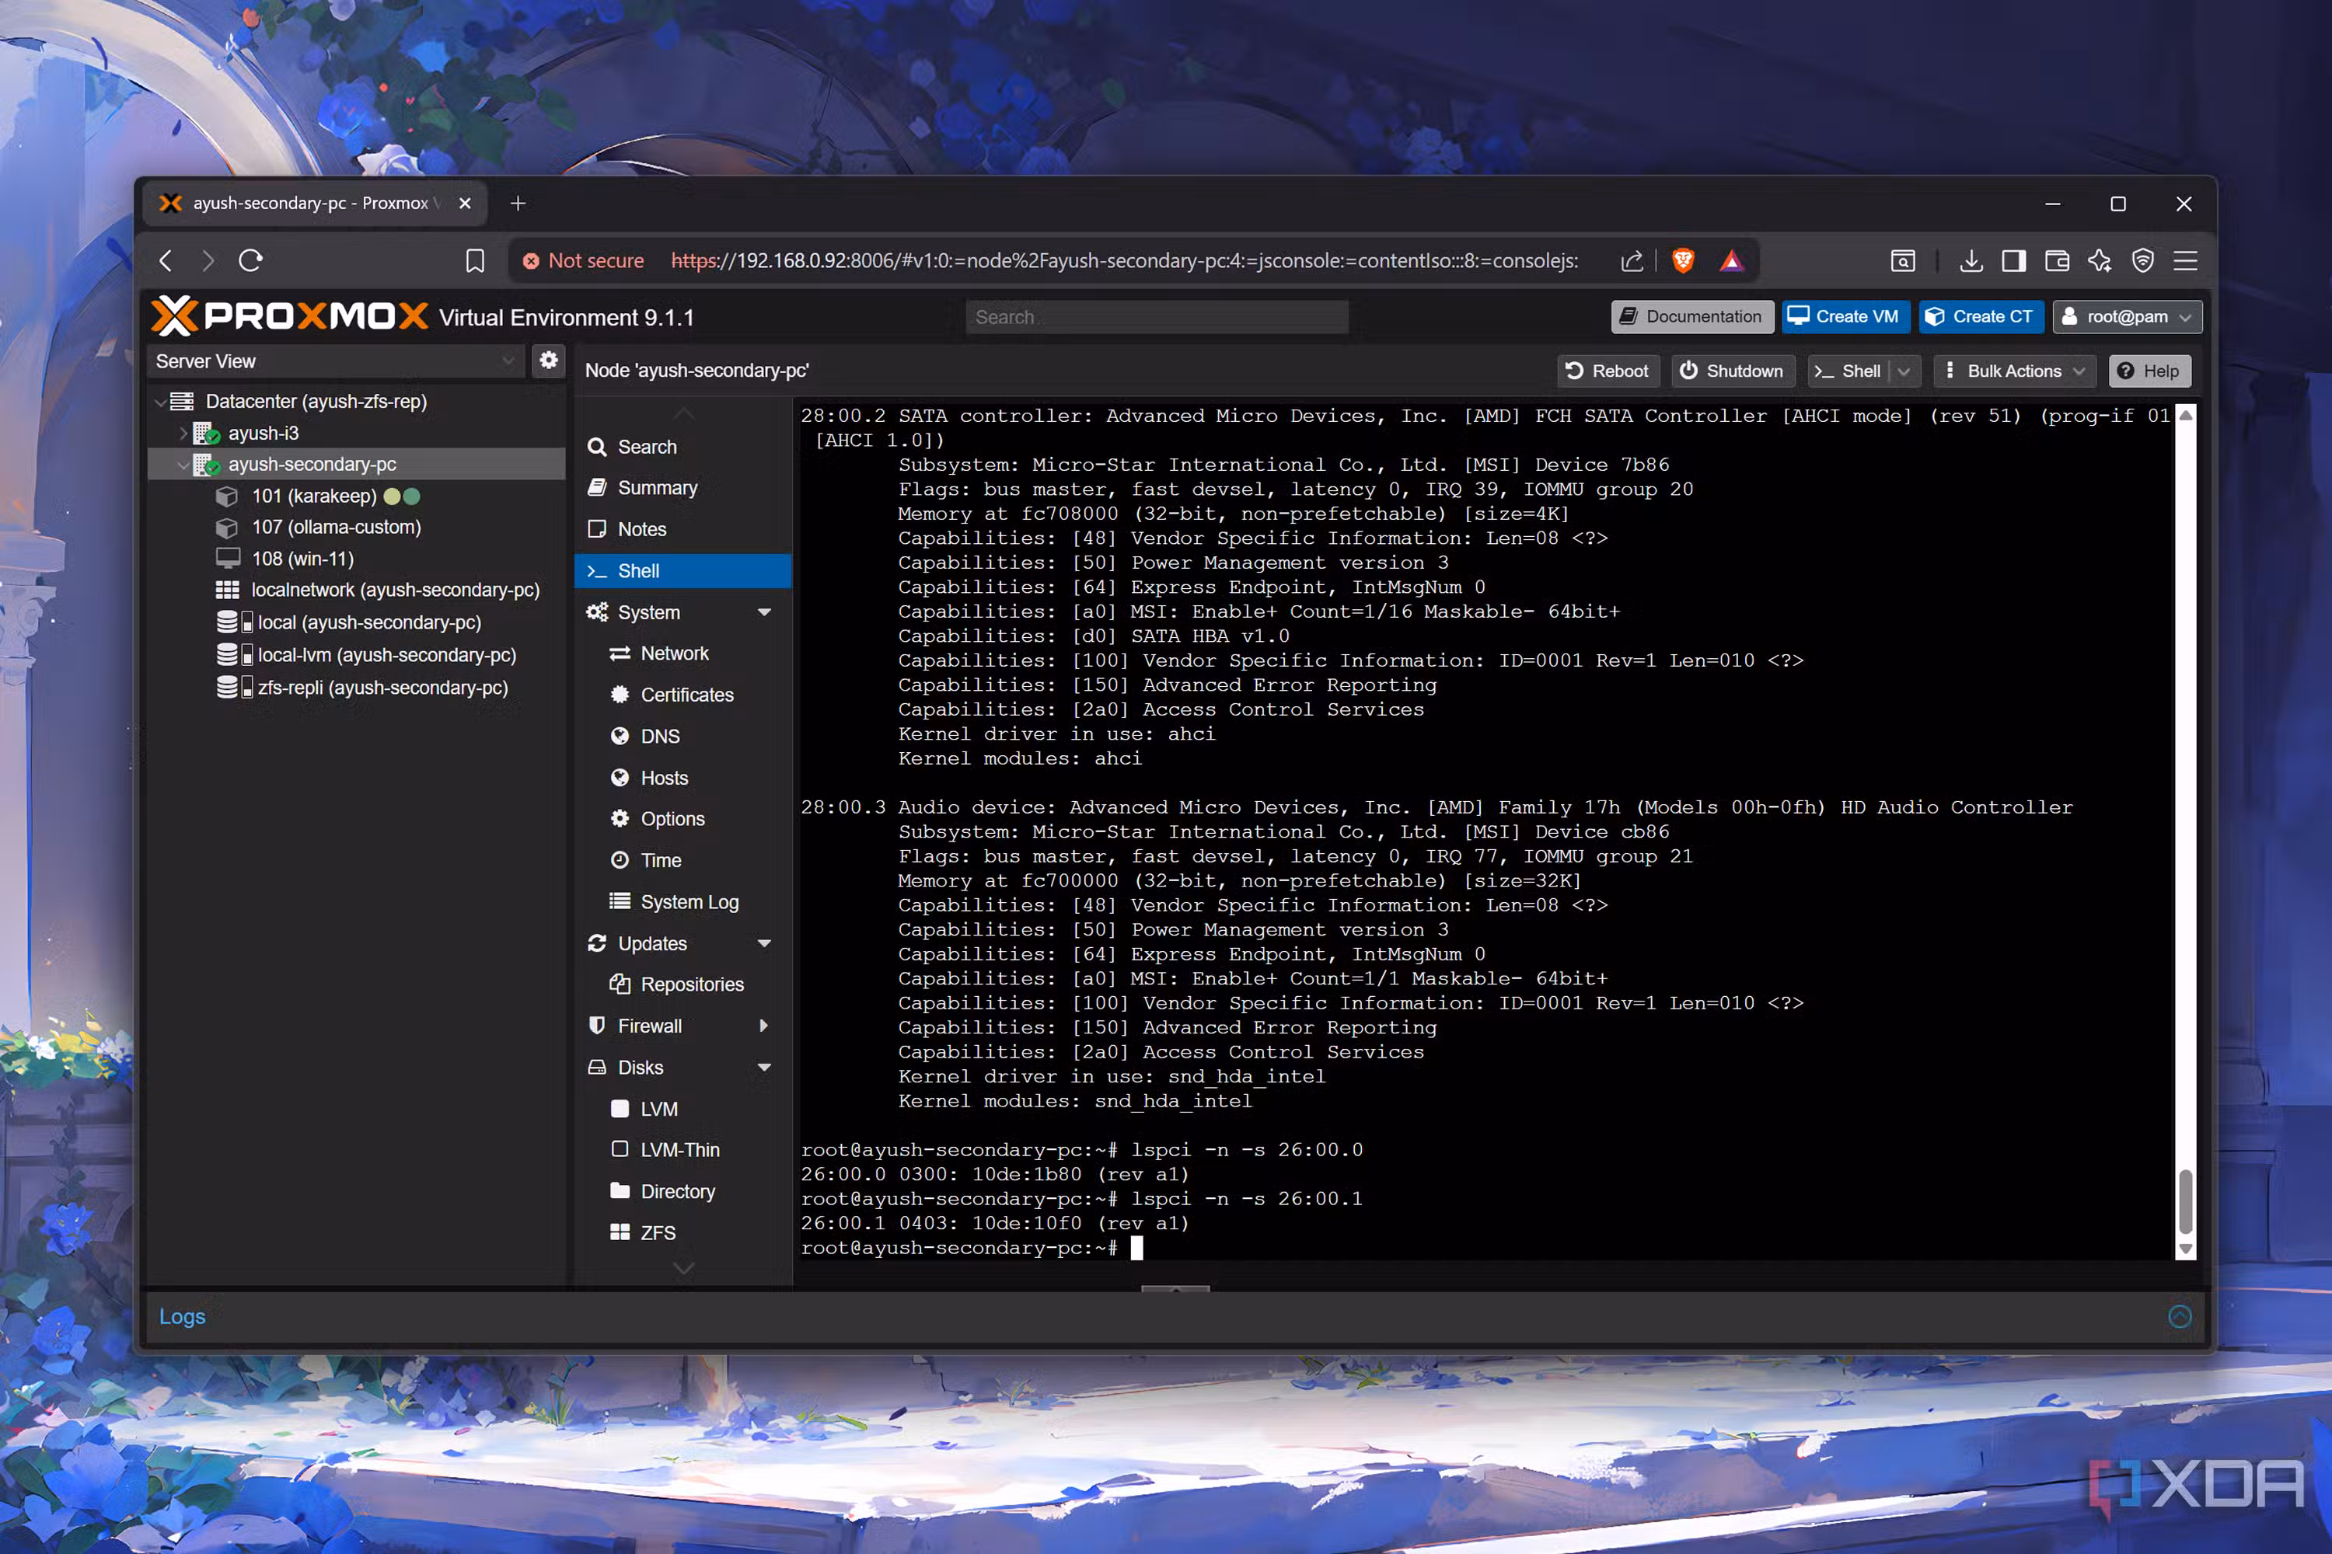Collapse the Updates menu section
The height and width of the screenshot is (1554, 2332).
764,943
